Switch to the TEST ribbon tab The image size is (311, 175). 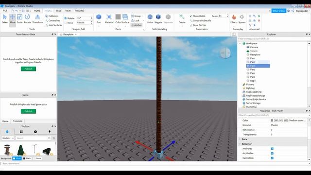(58, 11)
